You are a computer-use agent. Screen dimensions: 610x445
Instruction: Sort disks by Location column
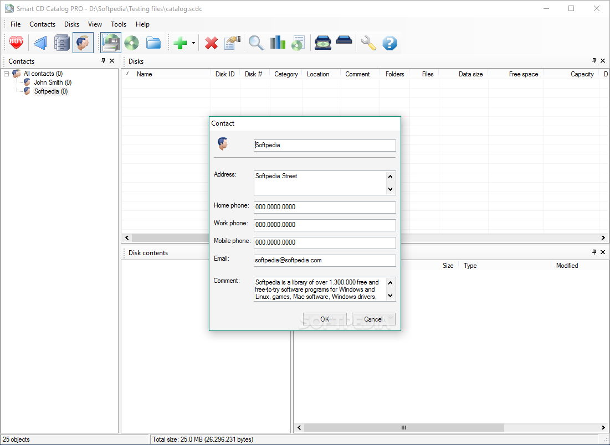tap(321, 74)
